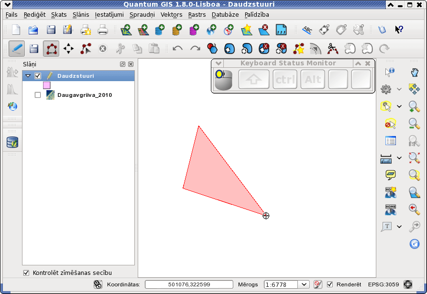The height and width of the screenshot is (294, 427).
Task: Toggle the Alt key in Keyboard Status Monitor
Action: click(313, 79)
